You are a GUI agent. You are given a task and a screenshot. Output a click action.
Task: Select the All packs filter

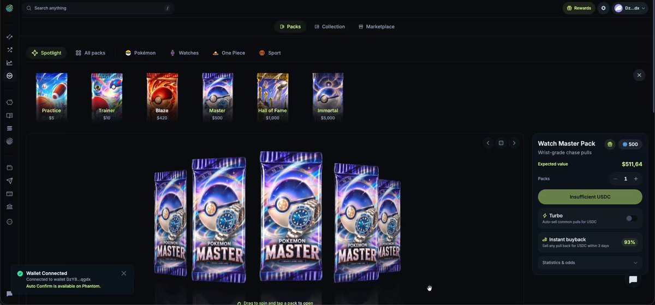91,53
